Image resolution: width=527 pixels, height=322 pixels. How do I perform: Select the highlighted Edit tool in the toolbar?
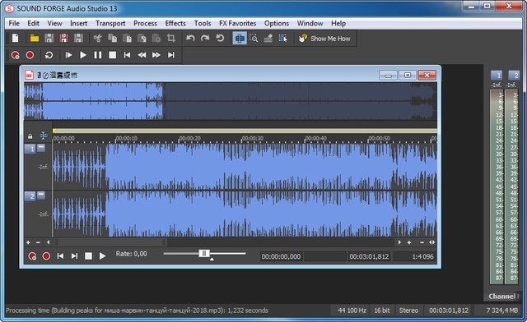pos(240,39)
